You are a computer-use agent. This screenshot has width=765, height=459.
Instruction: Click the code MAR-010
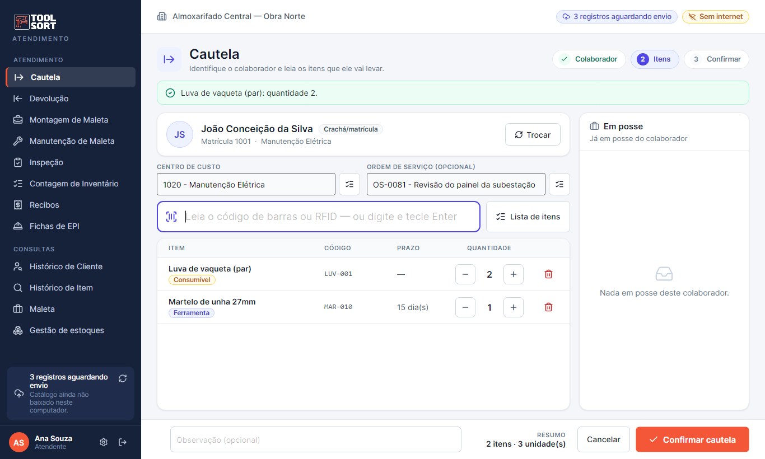(338, 307)
